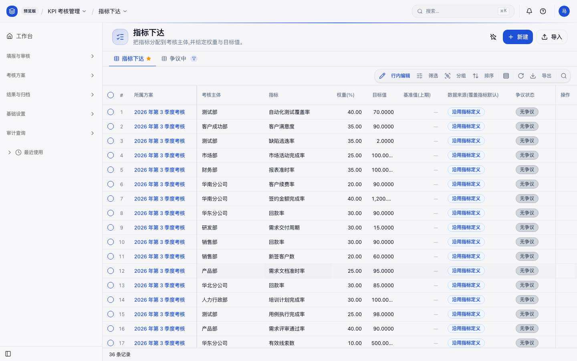Expand the 考核方案 sidebar section
The width and height of the screenshot is (577, 361).
click(x=51, y=75)
